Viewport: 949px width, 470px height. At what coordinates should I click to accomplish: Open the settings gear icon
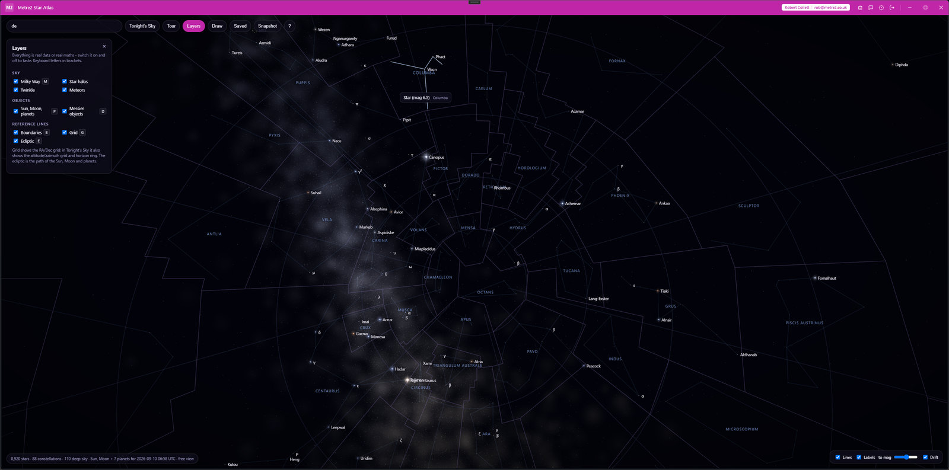click(x=881, y=8)
